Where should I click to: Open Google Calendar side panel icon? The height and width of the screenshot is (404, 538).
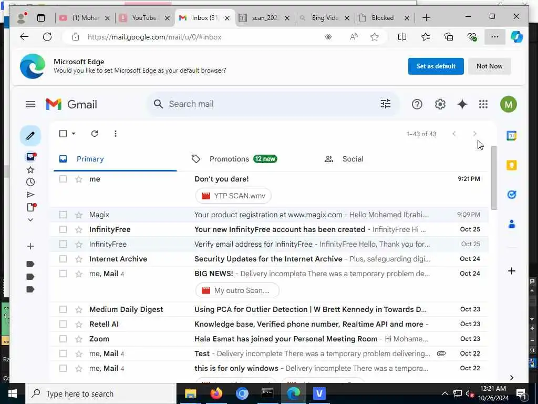(511, 136)
